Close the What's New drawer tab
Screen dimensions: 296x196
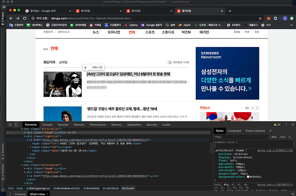[47, 194]
